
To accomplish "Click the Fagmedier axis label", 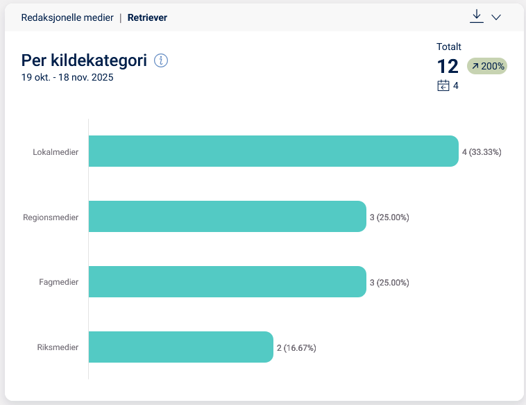I will click(58, 282).
